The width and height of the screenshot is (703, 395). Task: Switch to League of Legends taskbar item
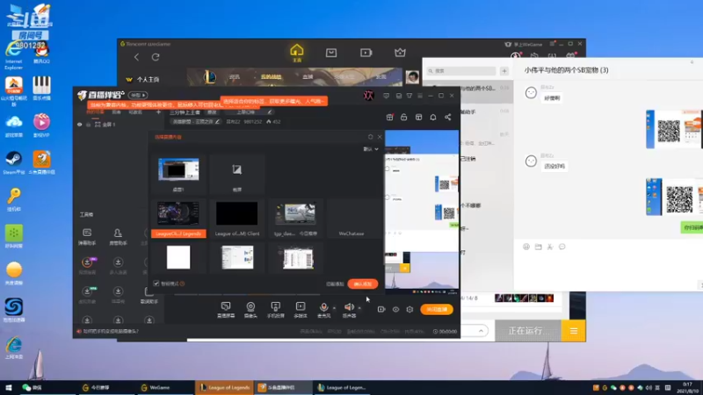[225, 387]
